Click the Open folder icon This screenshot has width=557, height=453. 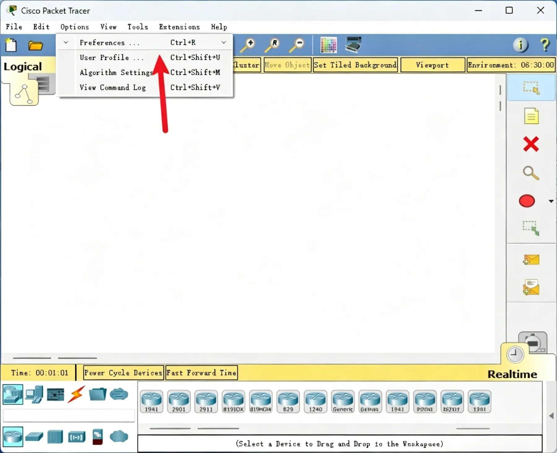pos(35,46)
